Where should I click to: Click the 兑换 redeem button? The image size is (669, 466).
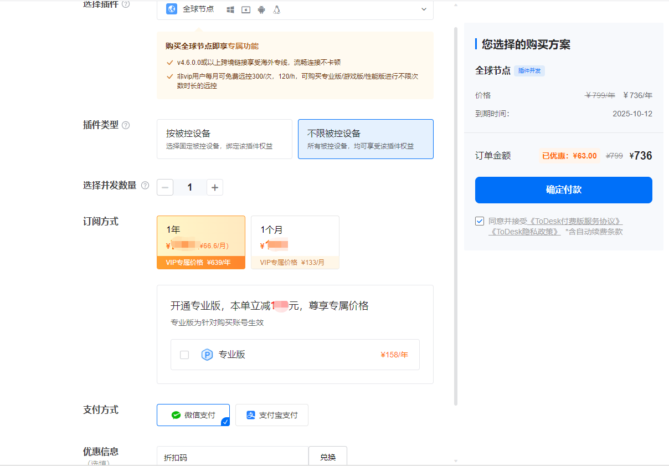328,457
